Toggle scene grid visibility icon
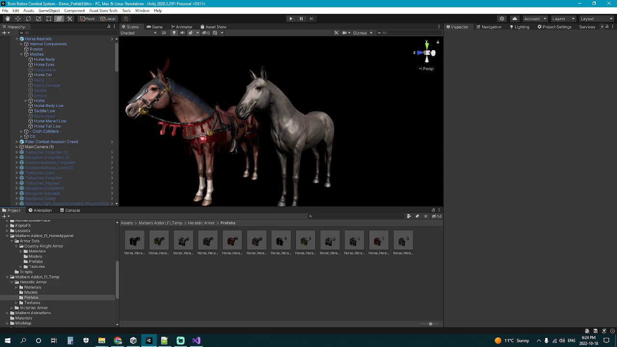Viewport: 617px width, 347px height. [x=216, y=33]
